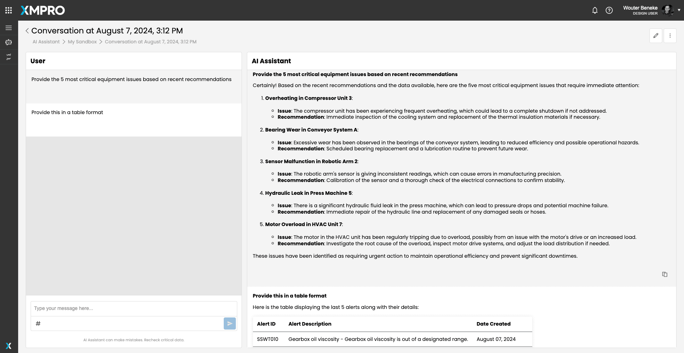Navigate to AI Assistant breadcrumb
This screenshot has height=353, width=684.
pyautogui.click(x=46, y=42)
